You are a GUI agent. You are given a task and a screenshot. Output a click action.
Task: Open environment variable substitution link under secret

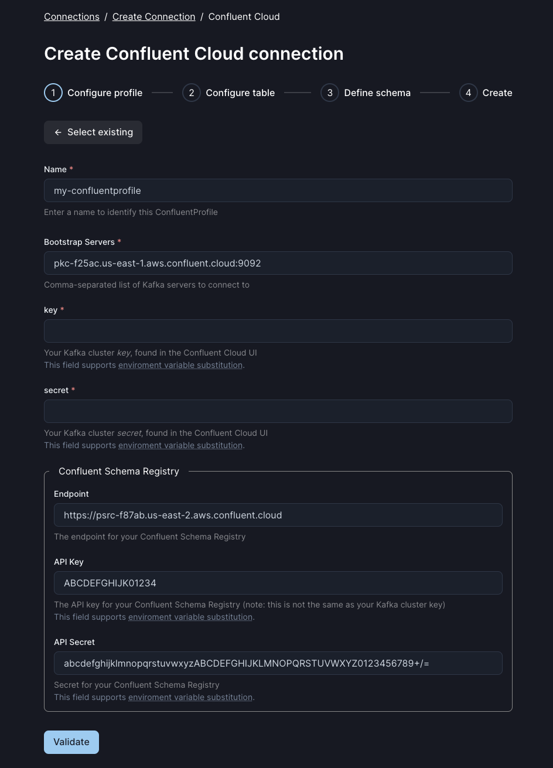(x=180, y=445)
